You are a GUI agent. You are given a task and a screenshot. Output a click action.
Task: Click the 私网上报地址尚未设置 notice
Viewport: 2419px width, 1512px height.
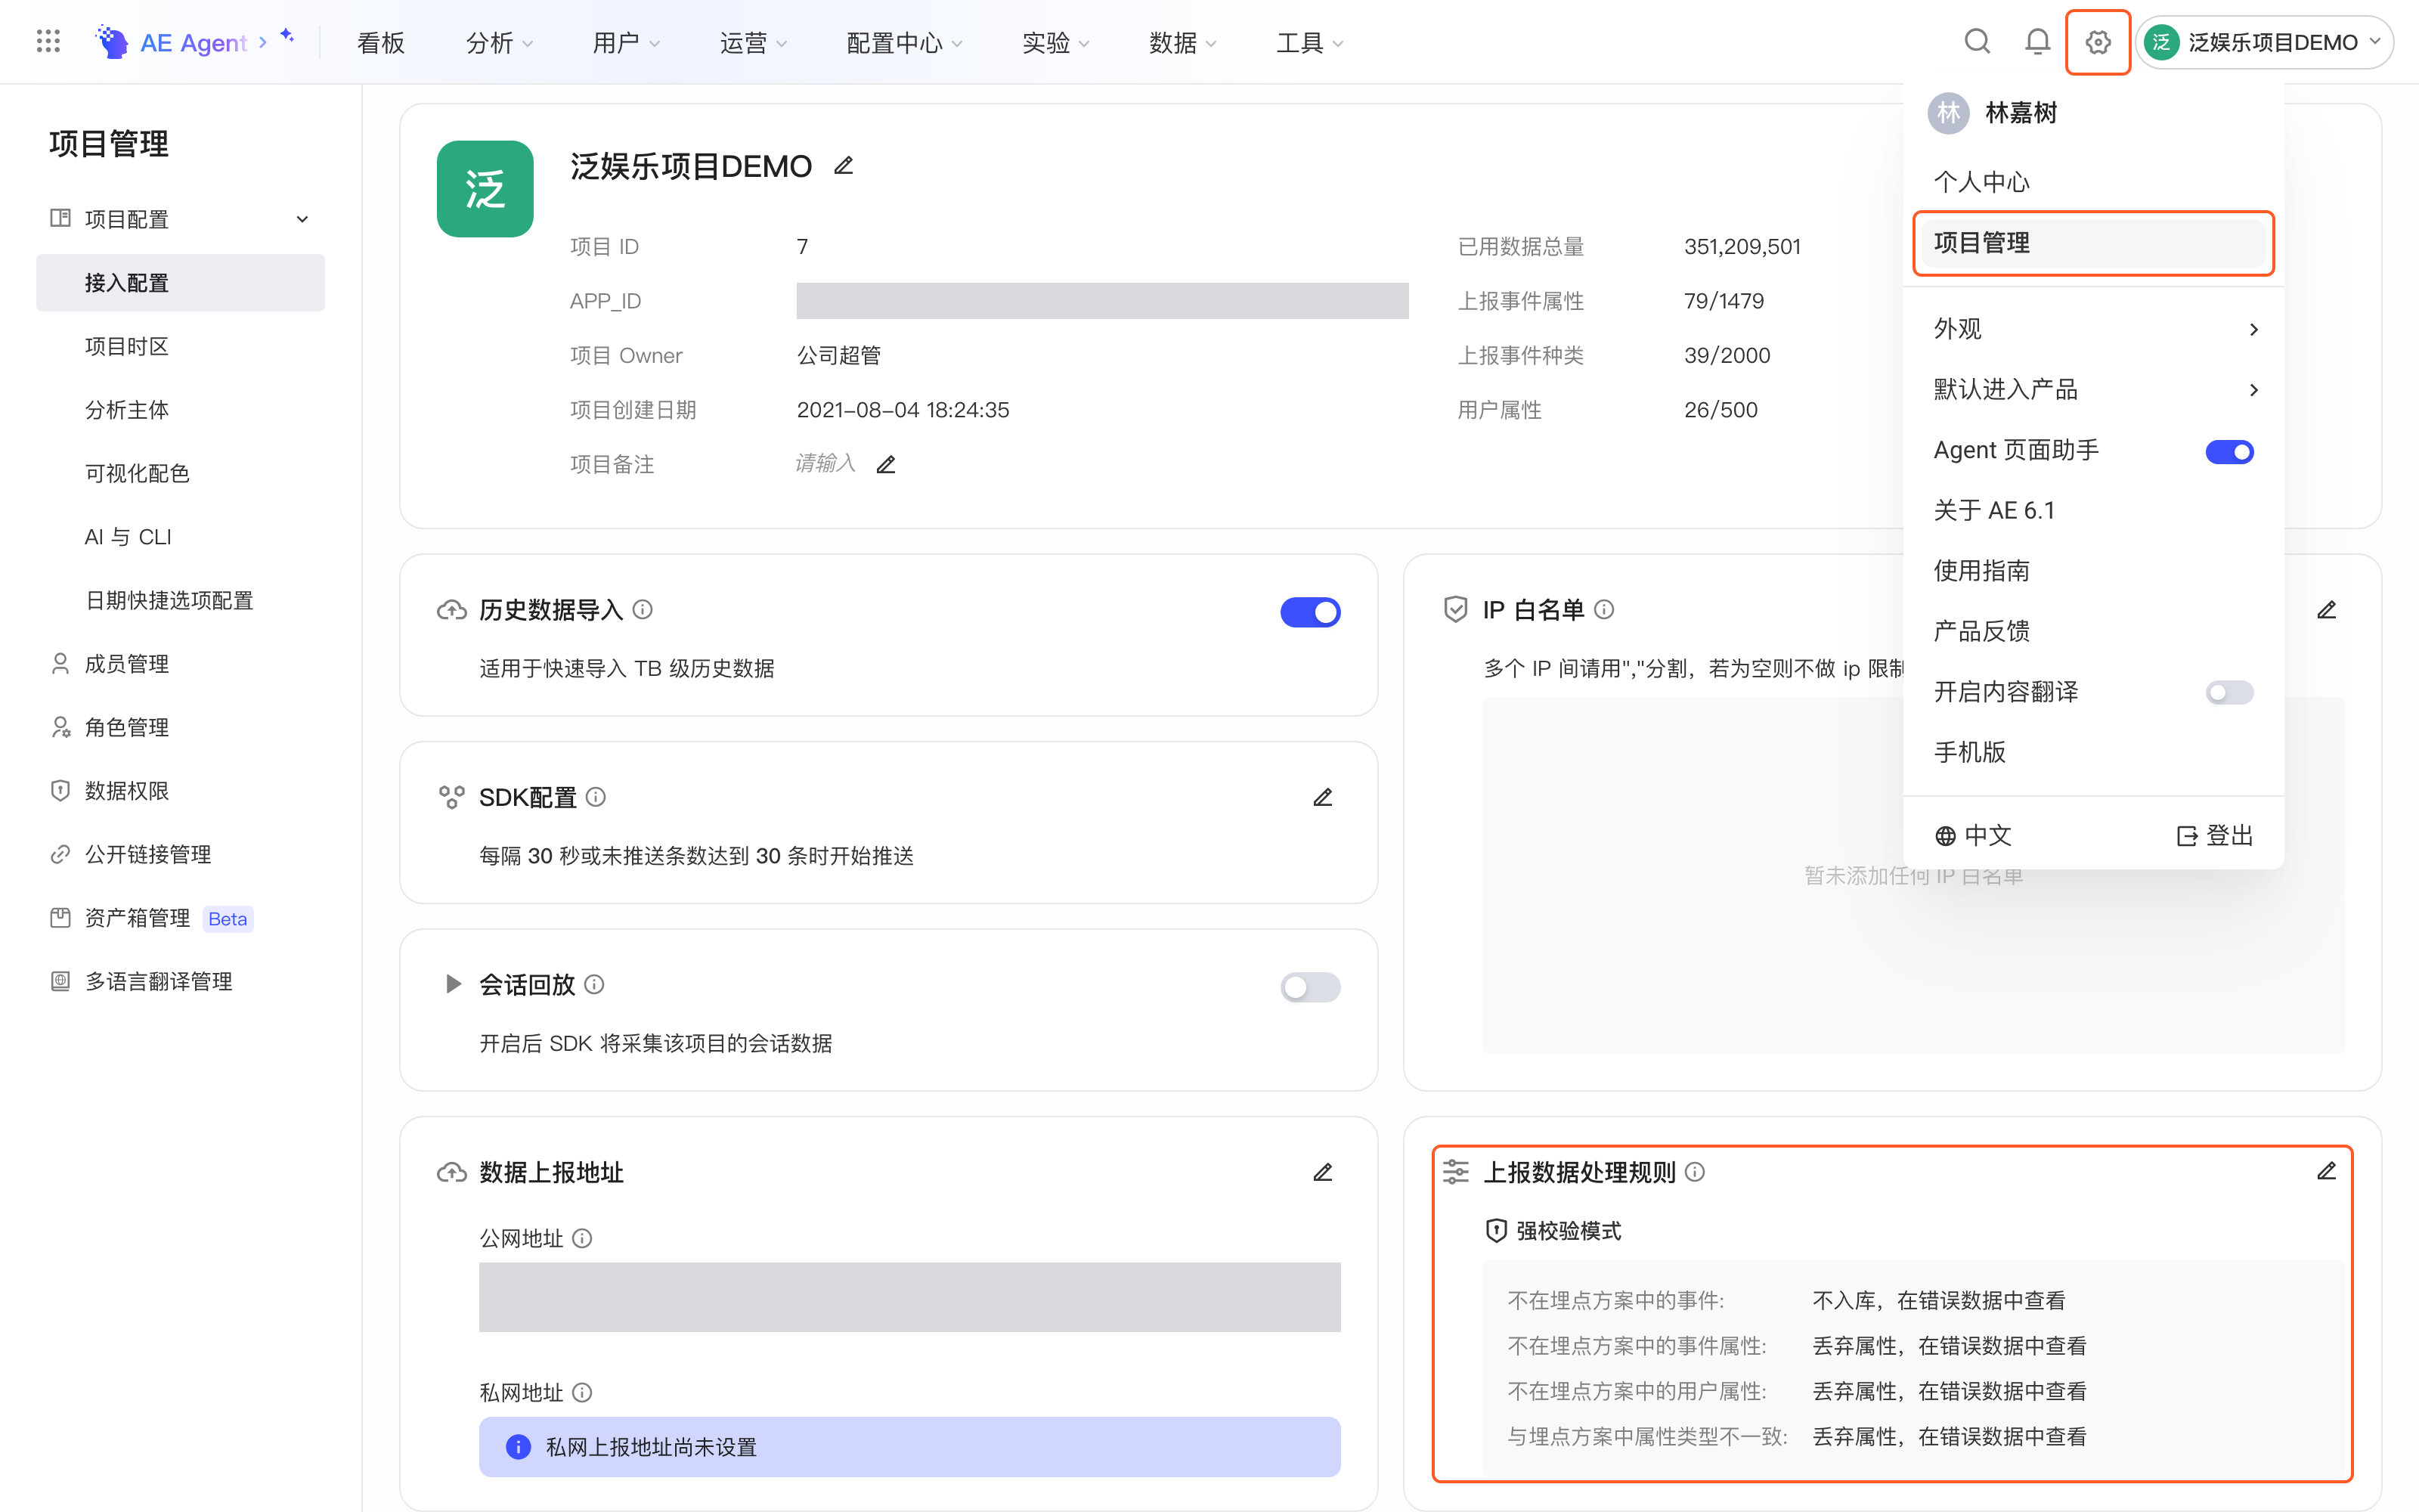click(x=909, y=1447)
